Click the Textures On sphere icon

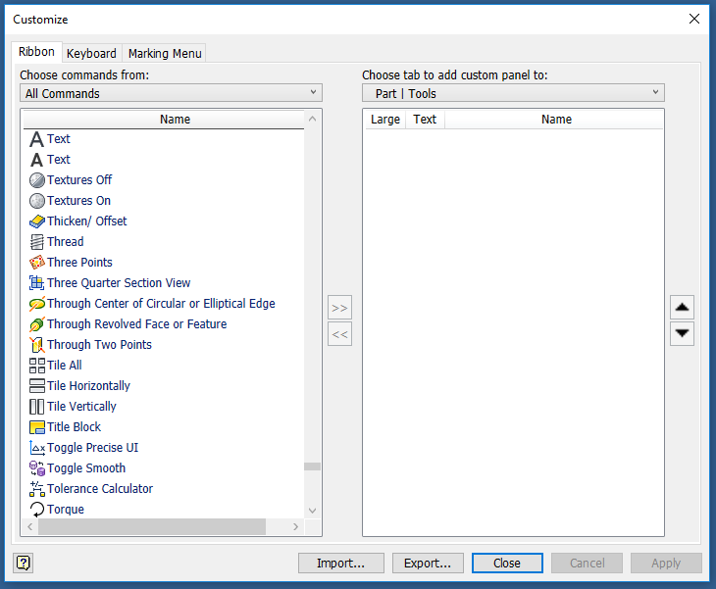point(37,201)
